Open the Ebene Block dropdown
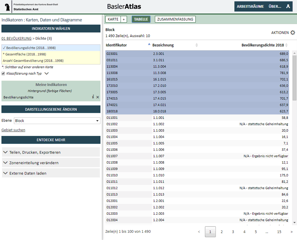The image size is (297, 240). [x=57, y=121]
